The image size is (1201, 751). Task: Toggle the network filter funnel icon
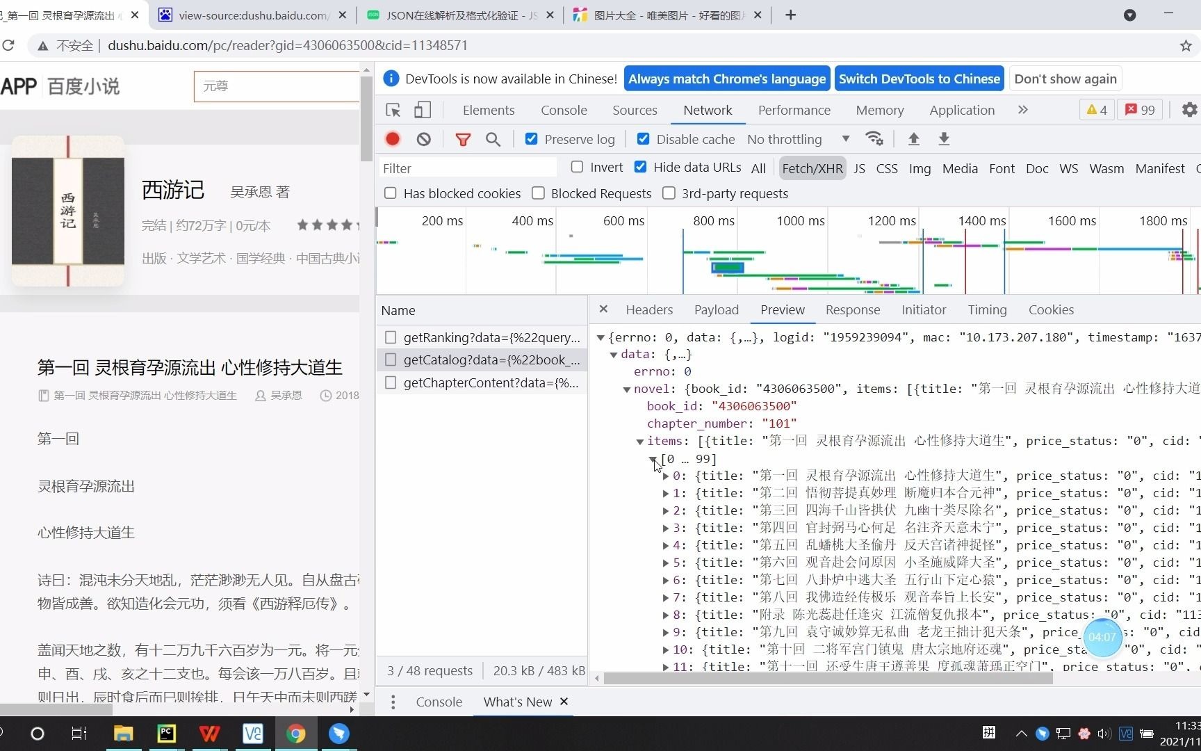463,139
